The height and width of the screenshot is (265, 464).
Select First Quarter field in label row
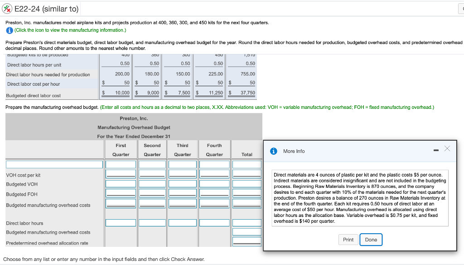pyautogui.click(x=121, y=164)
